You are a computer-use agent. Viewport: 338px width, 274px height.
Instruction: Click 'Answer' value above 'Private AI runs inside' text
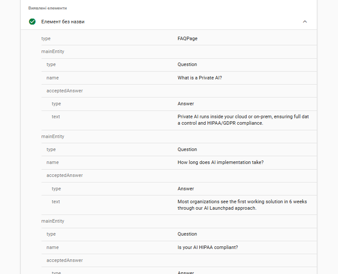tap(186, 104)
